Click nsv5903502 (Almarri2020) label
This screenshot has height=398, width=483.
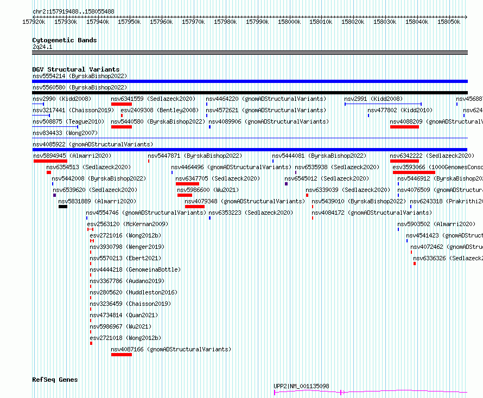click(x=436, y=224)
